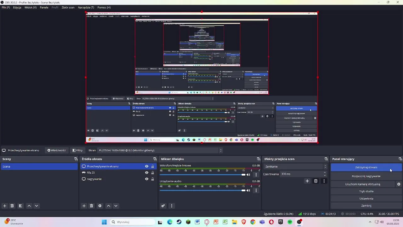This screenshot has width=403, height=227.
Task: Delete the selected scene with trash icon
Action: (12, 206)
